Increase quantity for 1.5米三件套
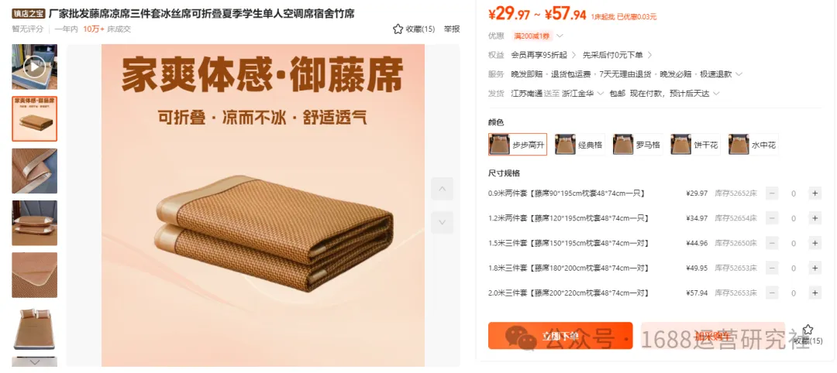 click(x=815, y=243)
